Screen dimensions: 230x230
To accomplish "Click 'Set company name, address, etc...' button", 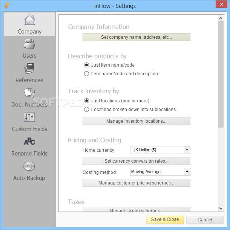I will coord(136,37).
